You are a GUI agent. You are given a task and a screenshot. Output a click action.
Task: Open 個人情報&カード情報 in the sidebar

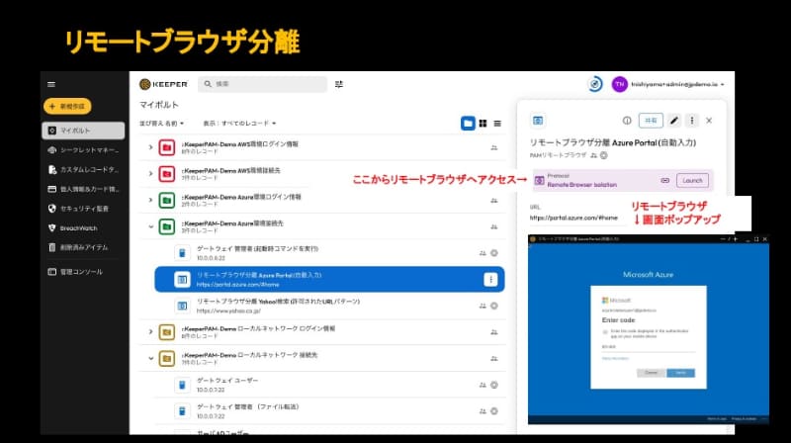(83, 189)
